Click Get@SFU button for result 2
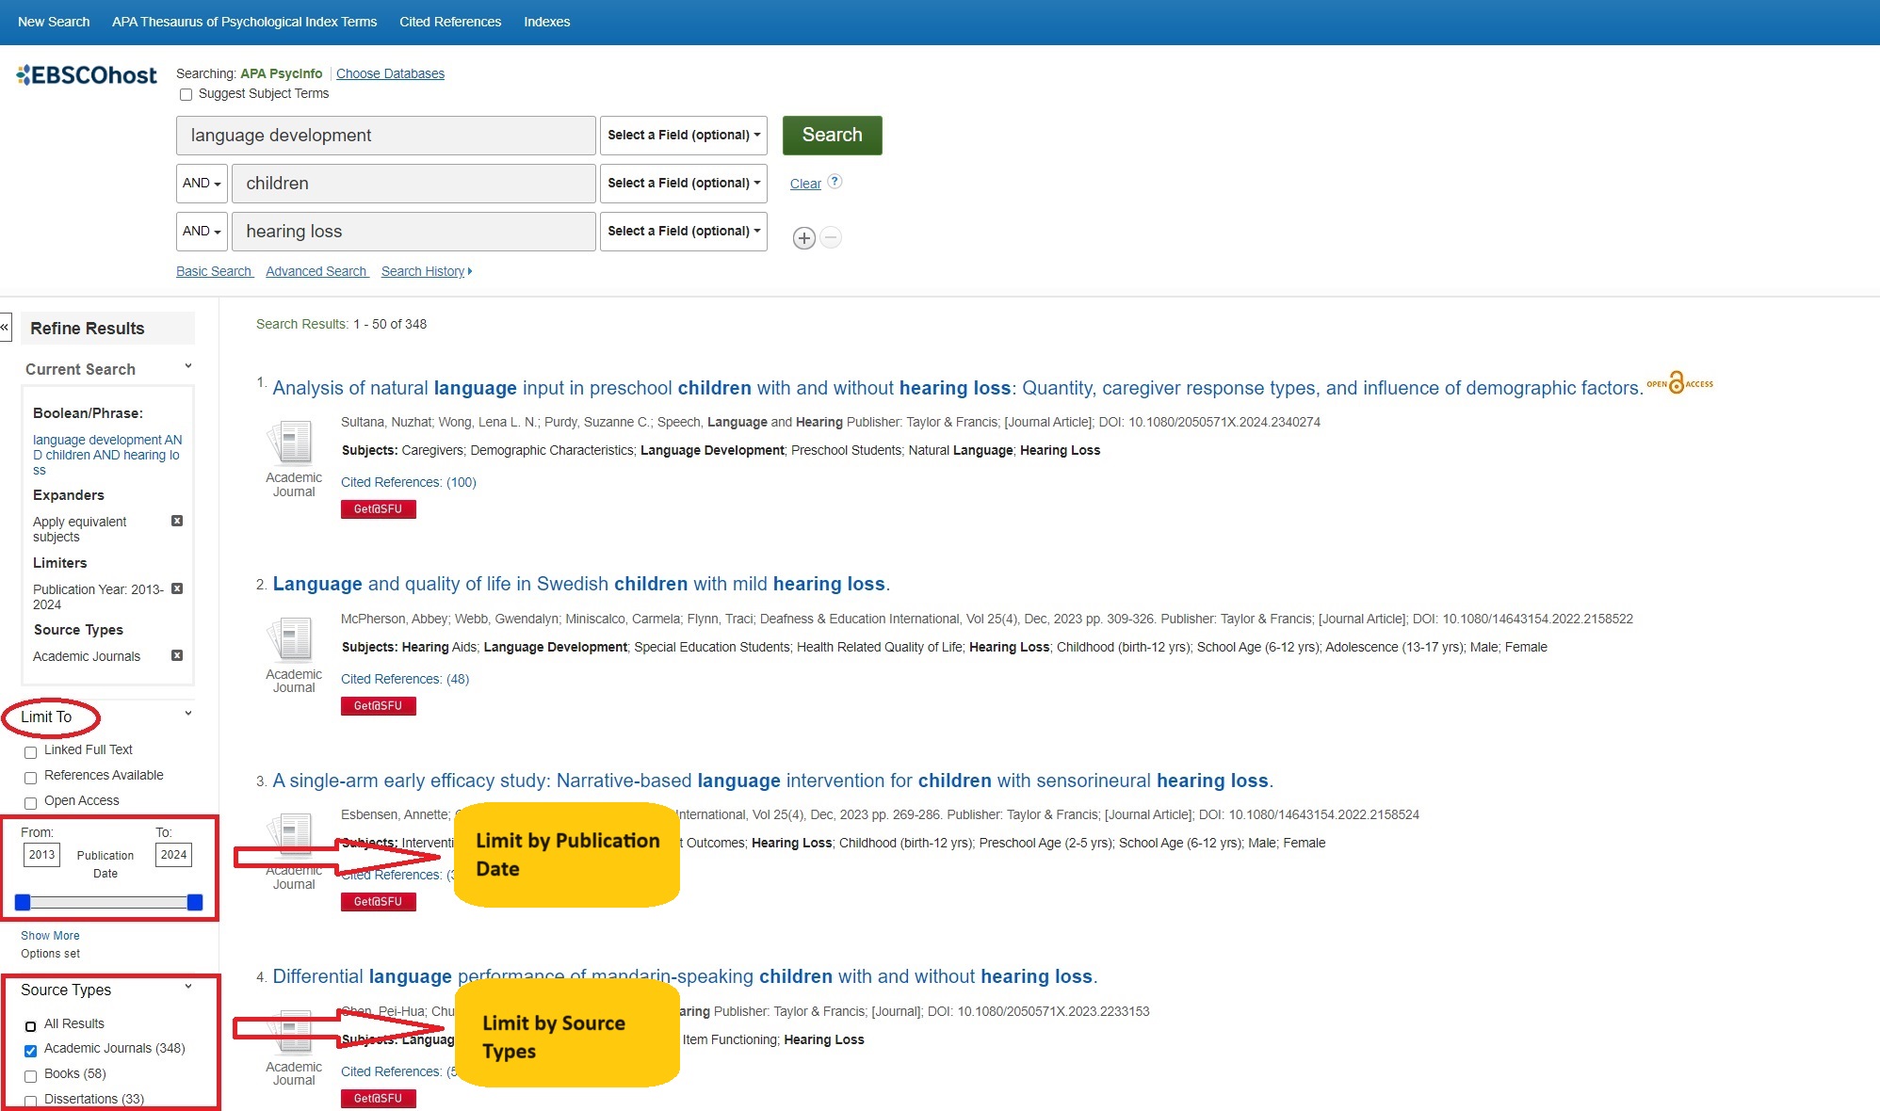The height and width of the screenshot is (1111, 1880). point(379,706)
